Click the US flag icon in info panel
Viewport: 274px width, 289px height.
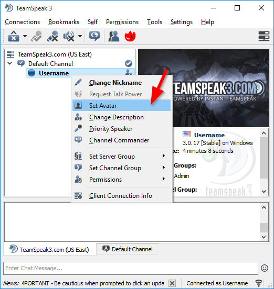pyautogui.click(x=187, y=135)
